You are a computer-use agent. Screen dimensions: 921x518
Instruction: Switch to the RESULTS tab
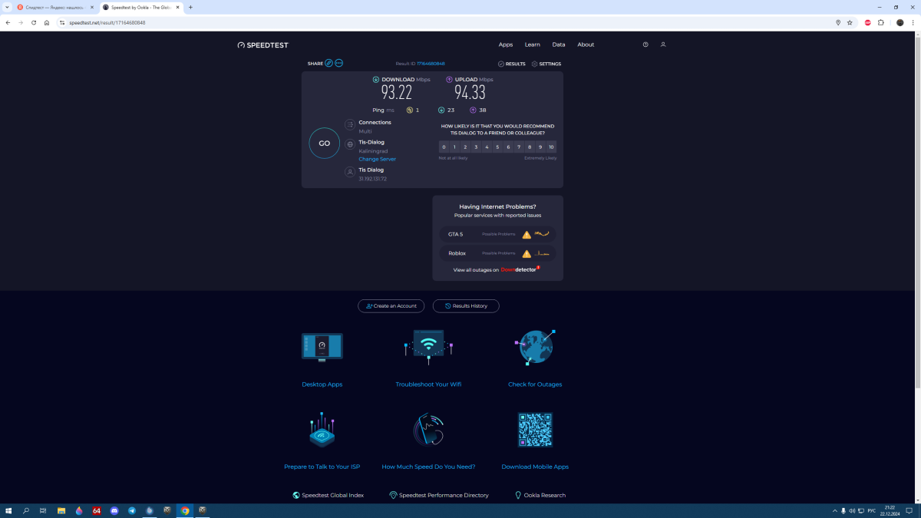[x=512, y=64]
